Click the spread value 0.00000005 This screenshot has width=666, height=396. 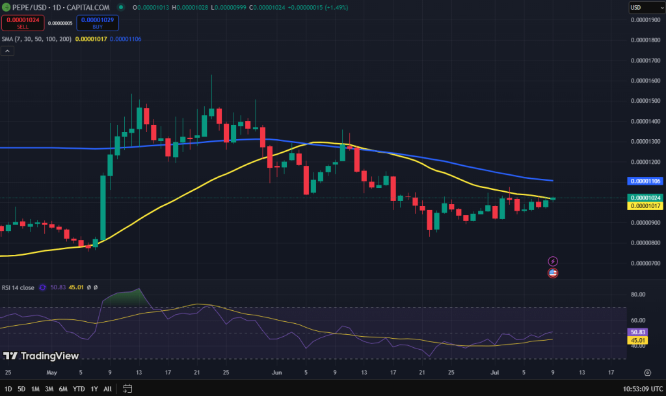coord(60,23)
